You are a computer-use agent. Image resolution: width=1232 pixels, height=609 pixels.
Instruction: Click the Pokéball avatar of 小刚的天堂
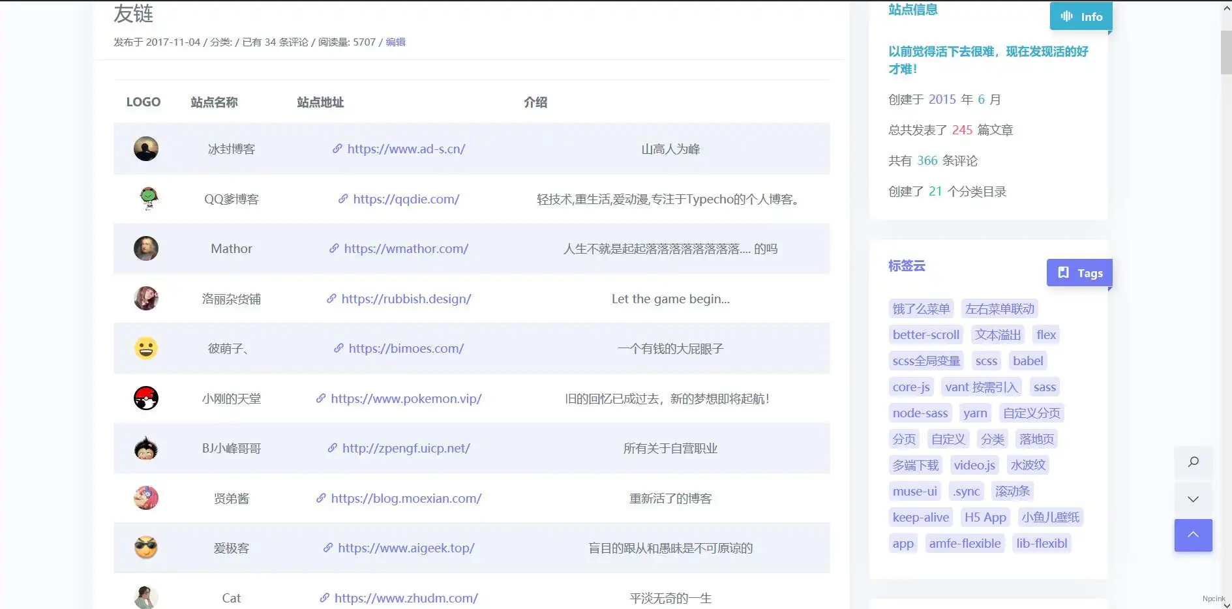click(146, 398)
